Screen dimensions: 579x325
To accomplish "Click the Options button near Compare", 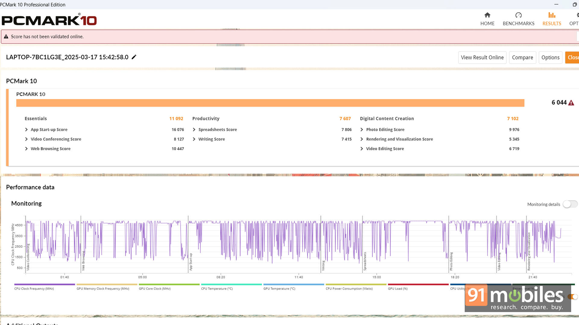I will click(550, 57).
